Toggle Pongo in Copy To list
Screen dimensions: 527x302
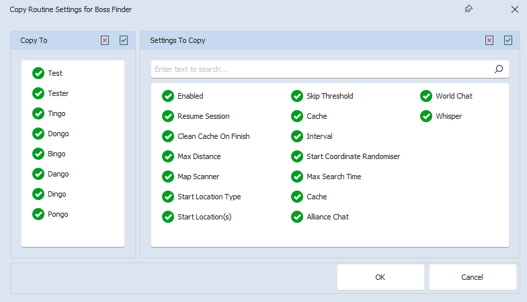point(38,214)
